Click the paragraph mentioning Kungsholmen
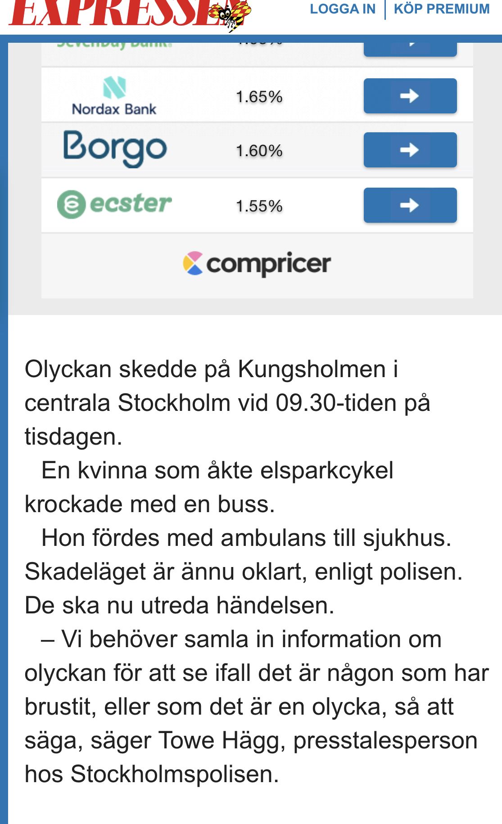The height and width of the screenshot is (824, 502). (227, 403)
